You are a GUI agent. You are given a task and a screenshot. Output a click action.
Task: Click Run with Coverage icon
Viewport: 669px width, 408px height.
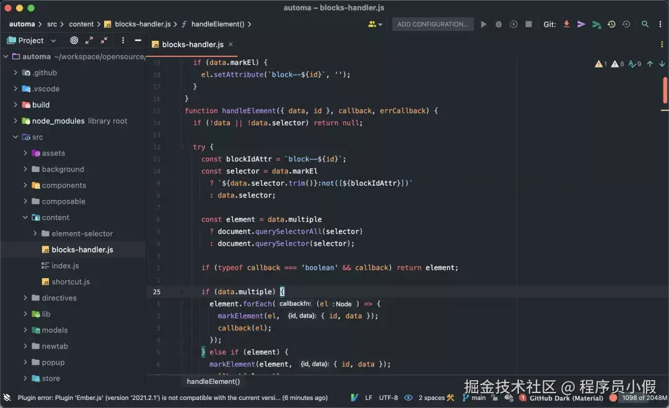pyautogui.click(x=514, y=24)
